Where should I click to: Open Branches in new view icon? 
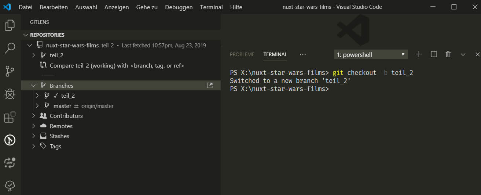pyautogui.click(x=210, y=86)
